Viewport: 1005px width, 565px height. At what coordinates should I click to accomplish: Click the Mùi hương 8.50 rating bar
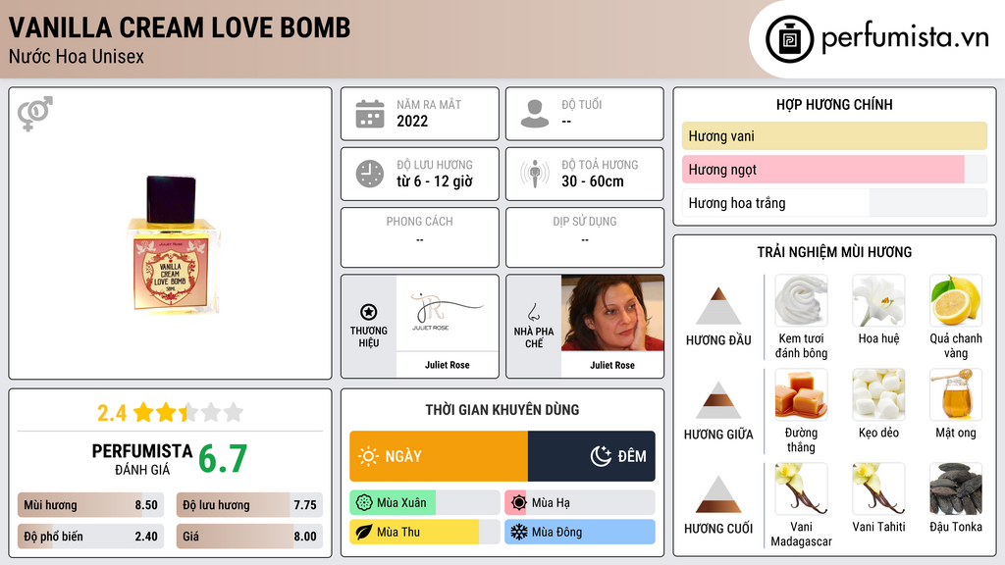(x=90, y=505)
